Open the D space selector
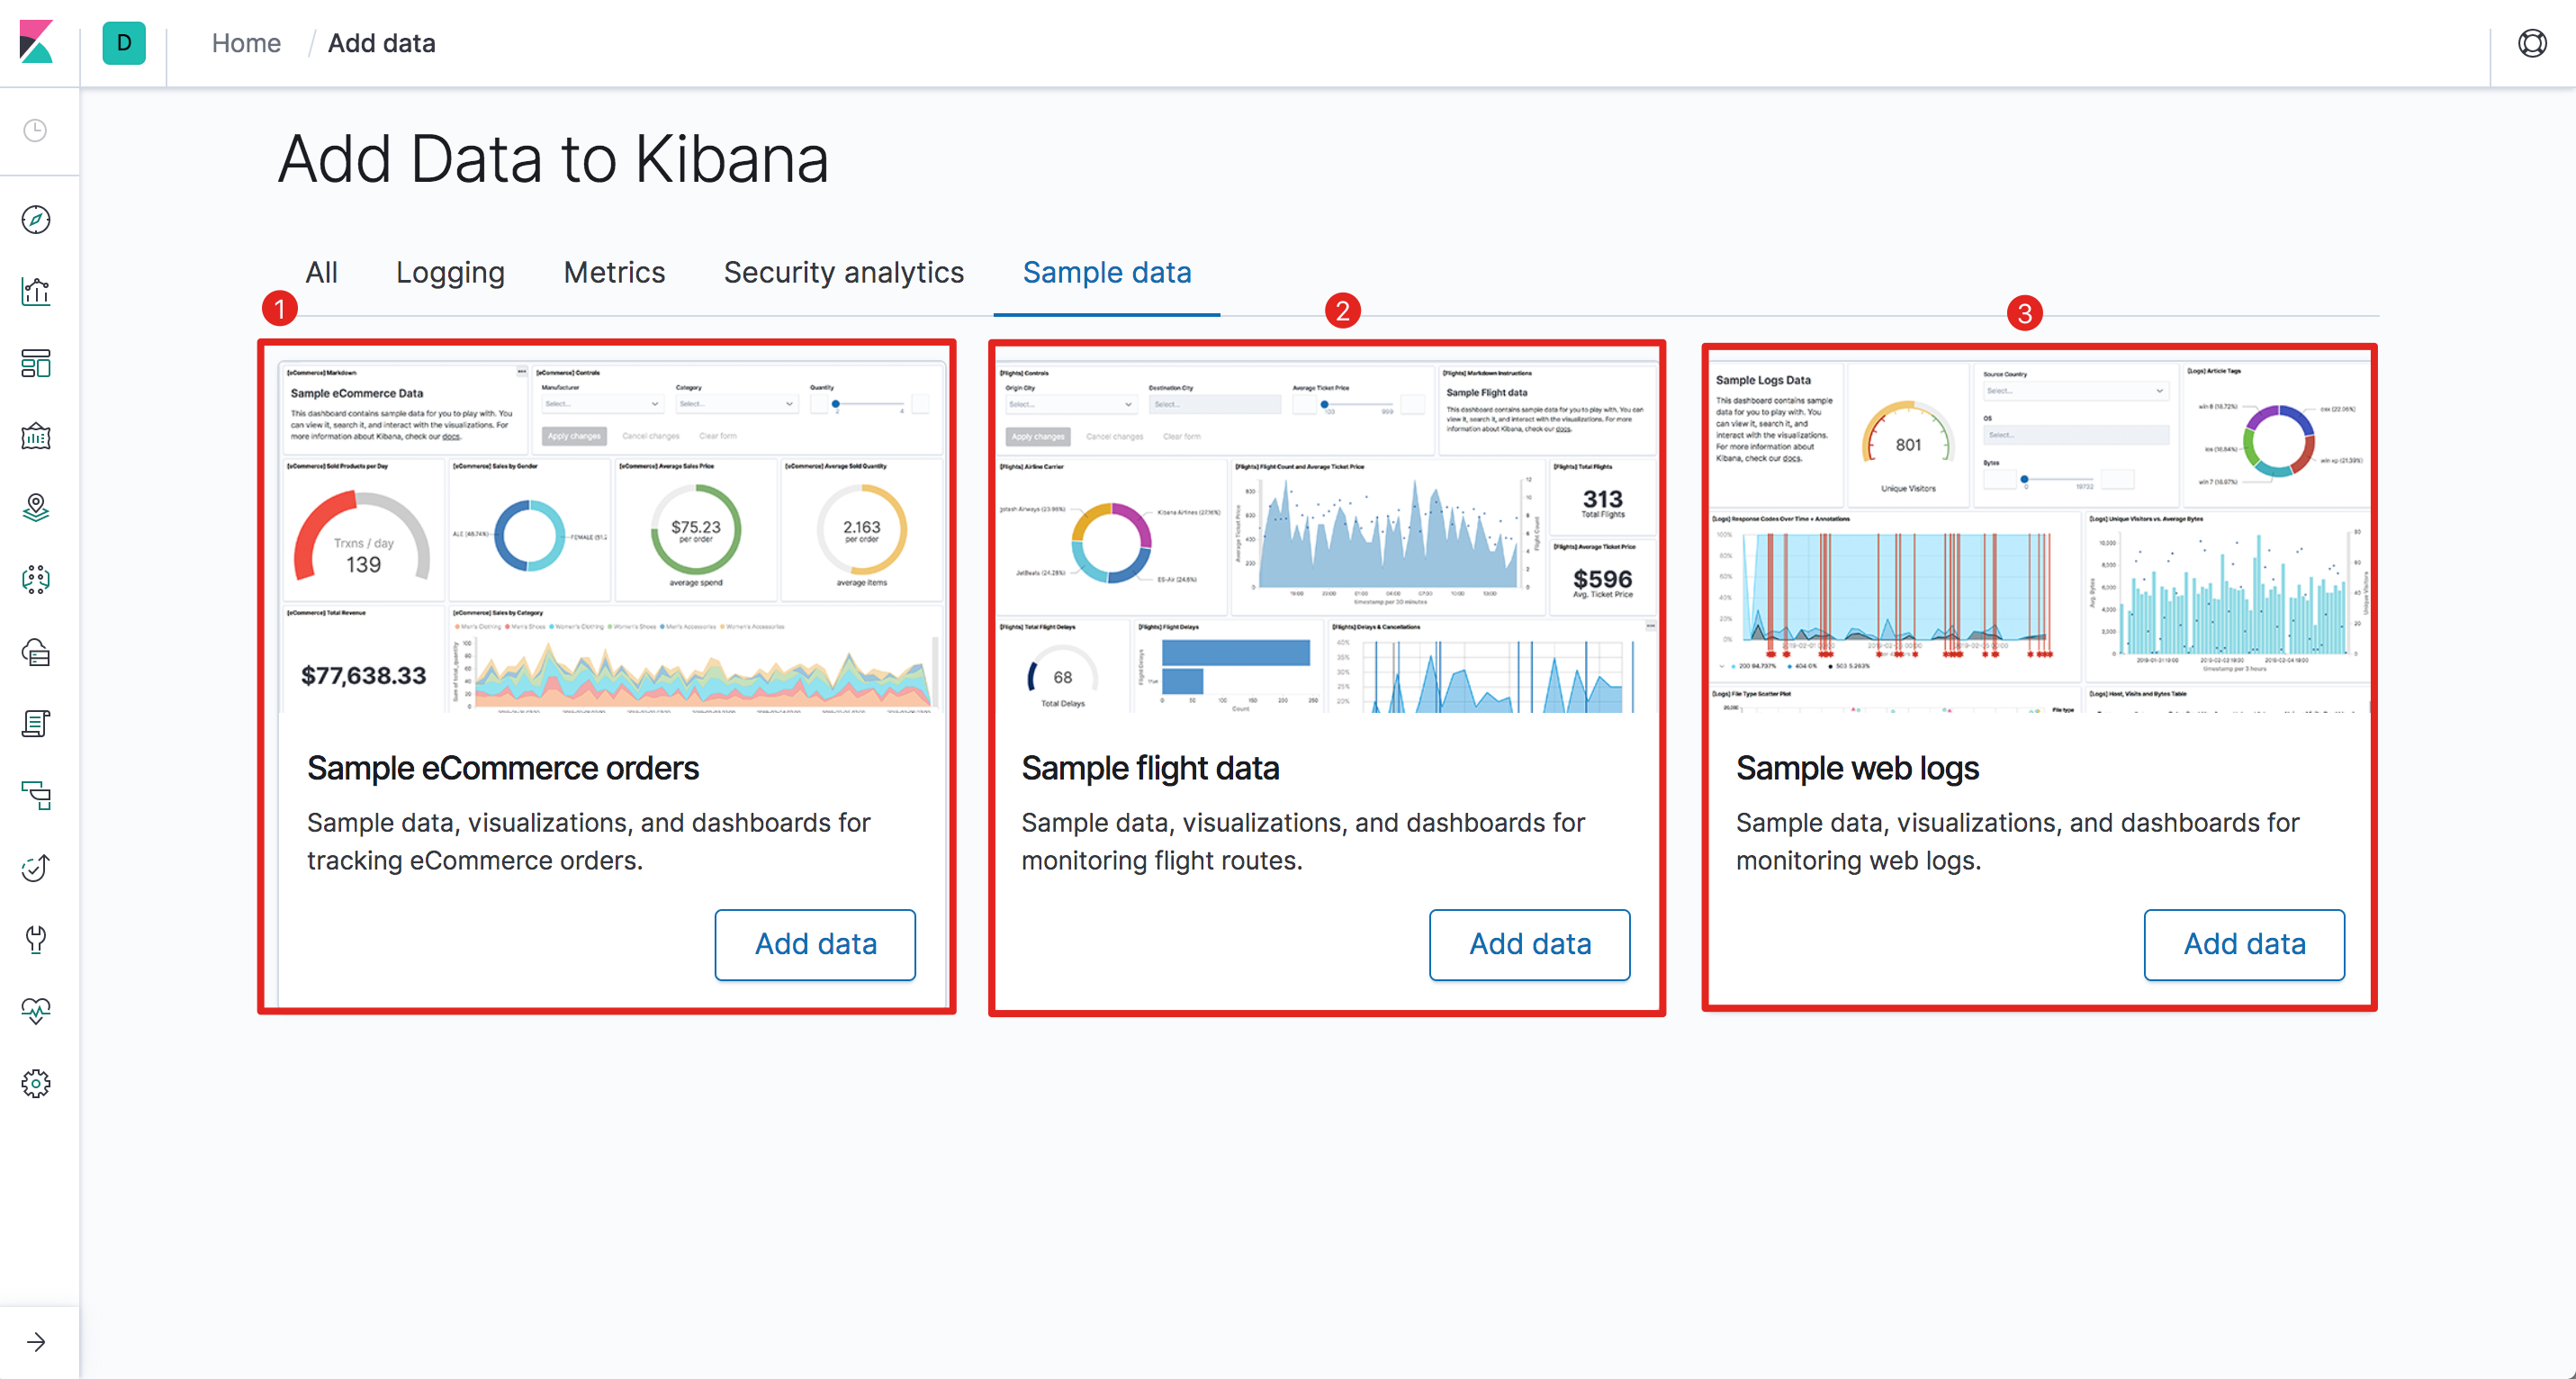 123,43
